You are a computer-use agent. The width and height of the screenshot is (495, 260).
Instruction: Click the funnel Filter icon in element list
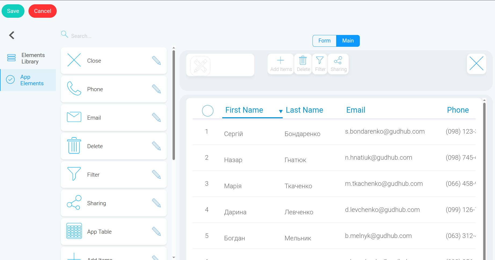tap(74, 174)
